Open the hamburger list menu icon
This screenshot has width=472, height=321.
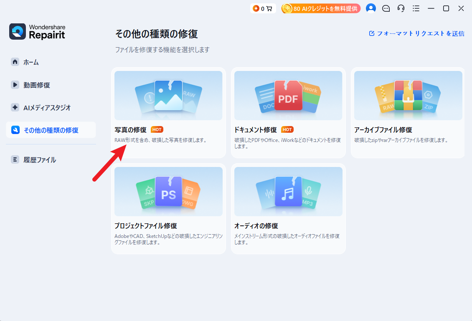point(416,8)
